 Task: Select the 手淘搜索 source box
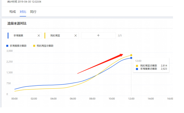25,35
